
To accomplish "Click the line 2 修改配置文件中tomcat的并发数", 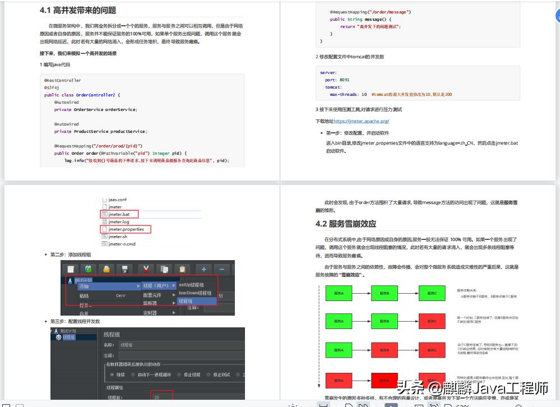I will click(350, 57).
